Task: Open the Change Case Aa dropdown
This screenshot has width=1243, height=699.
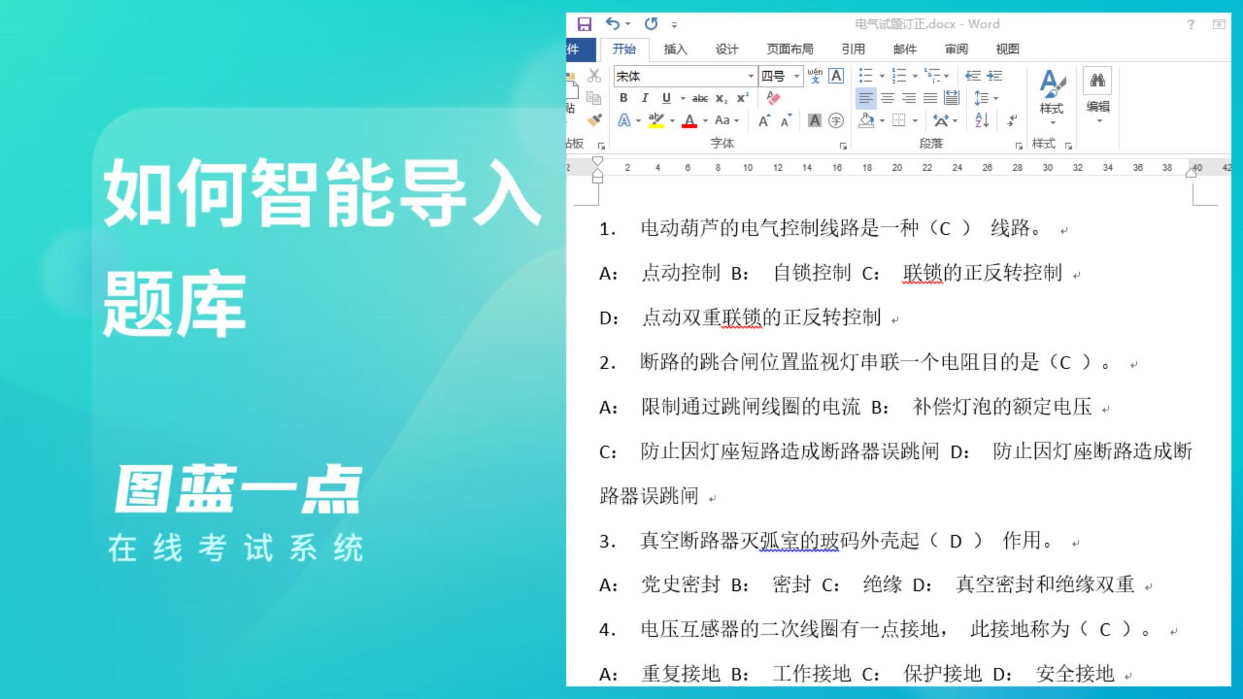Action: point(726,120)
